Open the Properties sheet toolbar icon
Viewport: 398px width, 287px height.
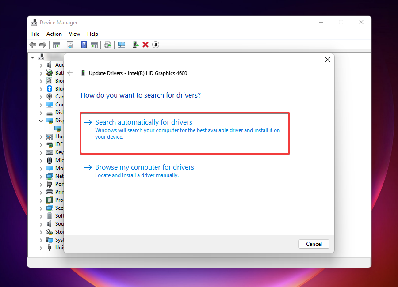pos(70,45)
